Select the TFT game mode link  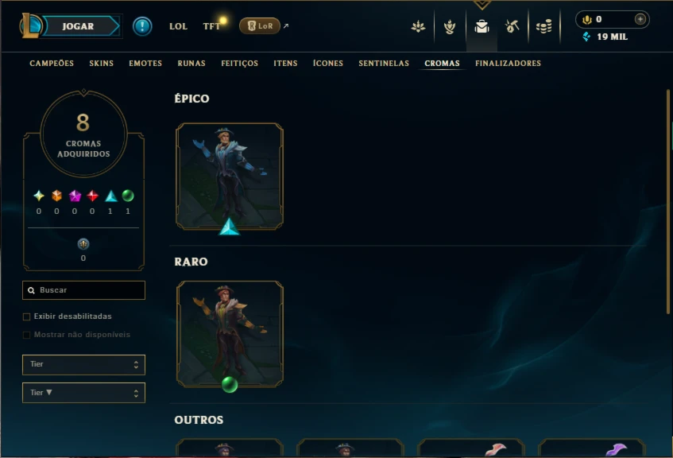click(x=211, y=26)
